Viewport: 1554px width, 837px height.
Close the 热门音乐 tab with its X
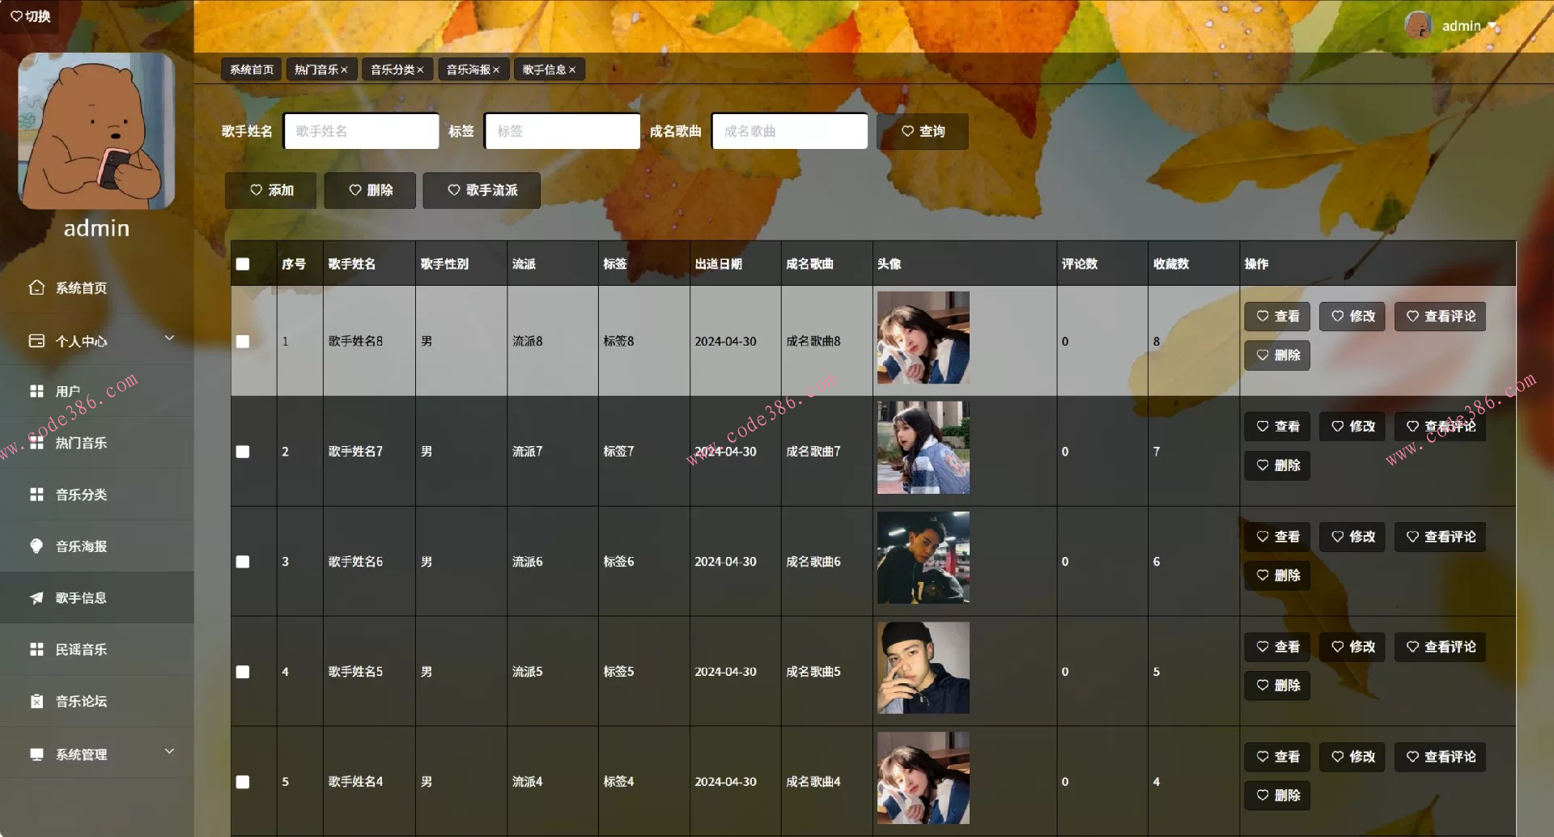click(x=344, y=70)
